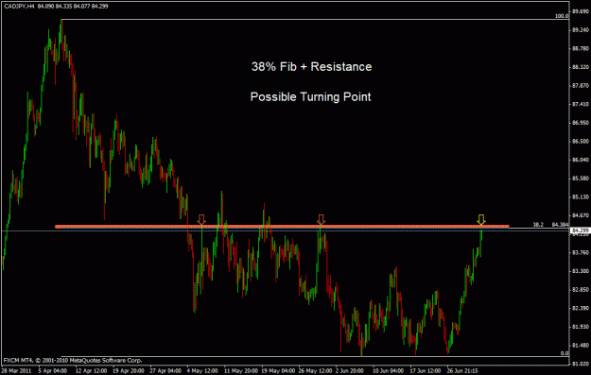Click the '12 Apr 12:00' time label

[91, 371]
